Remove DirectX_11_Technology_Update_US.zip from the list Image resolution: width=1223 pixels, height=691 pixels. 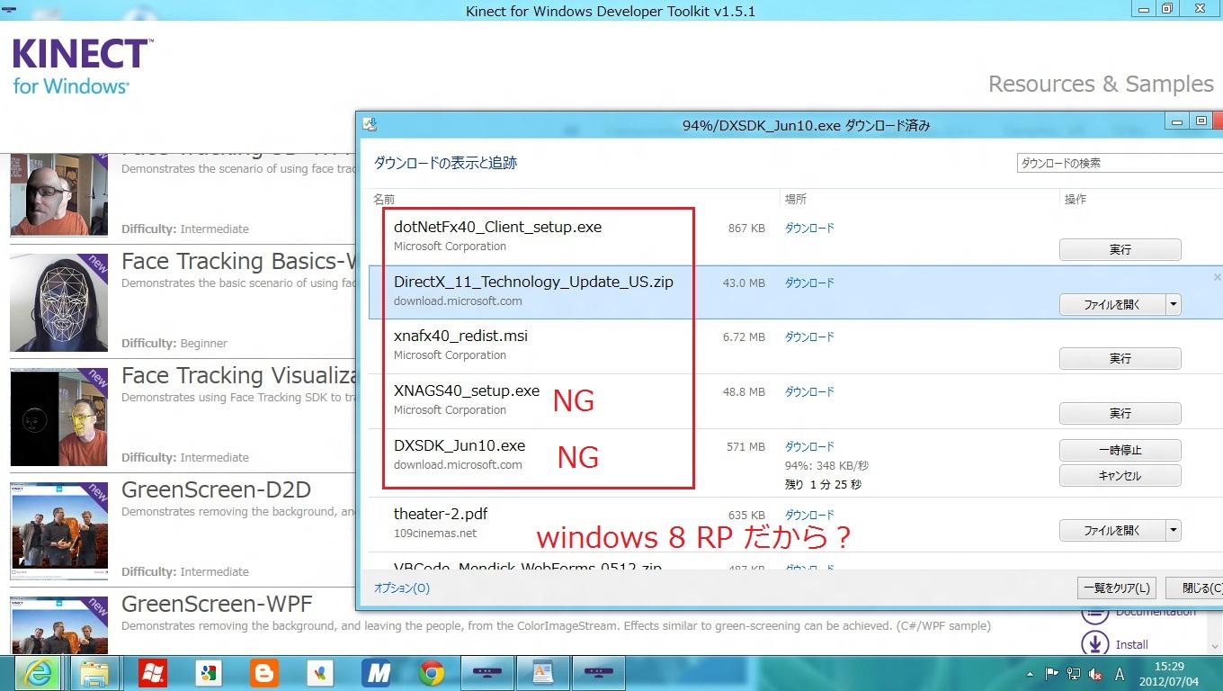pyautogui.click(x=1217, y=277)
